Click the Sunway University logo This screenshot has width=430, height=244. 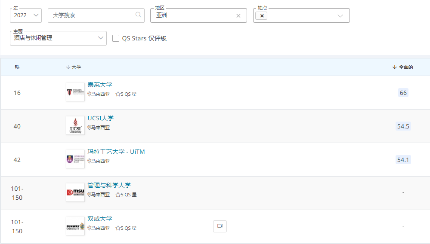click(x=75, y=226)
